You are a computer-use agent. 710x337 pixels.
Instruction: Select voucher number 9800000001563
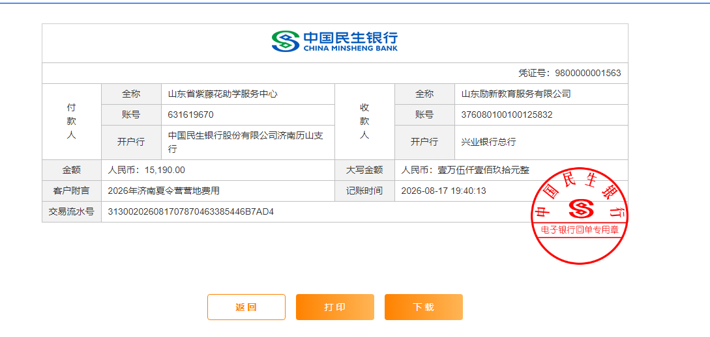click(587, 73)
